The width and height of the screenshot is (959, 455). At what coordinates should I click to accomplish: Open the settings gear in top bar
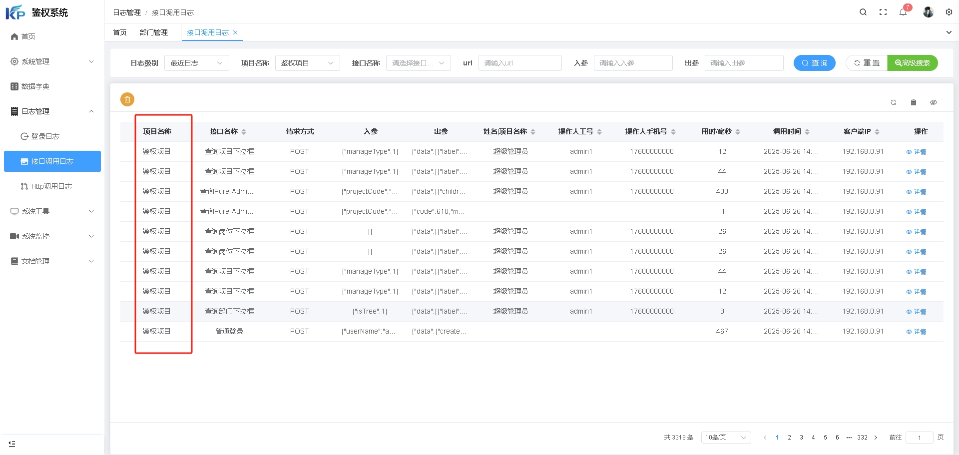tap(949, 12)
